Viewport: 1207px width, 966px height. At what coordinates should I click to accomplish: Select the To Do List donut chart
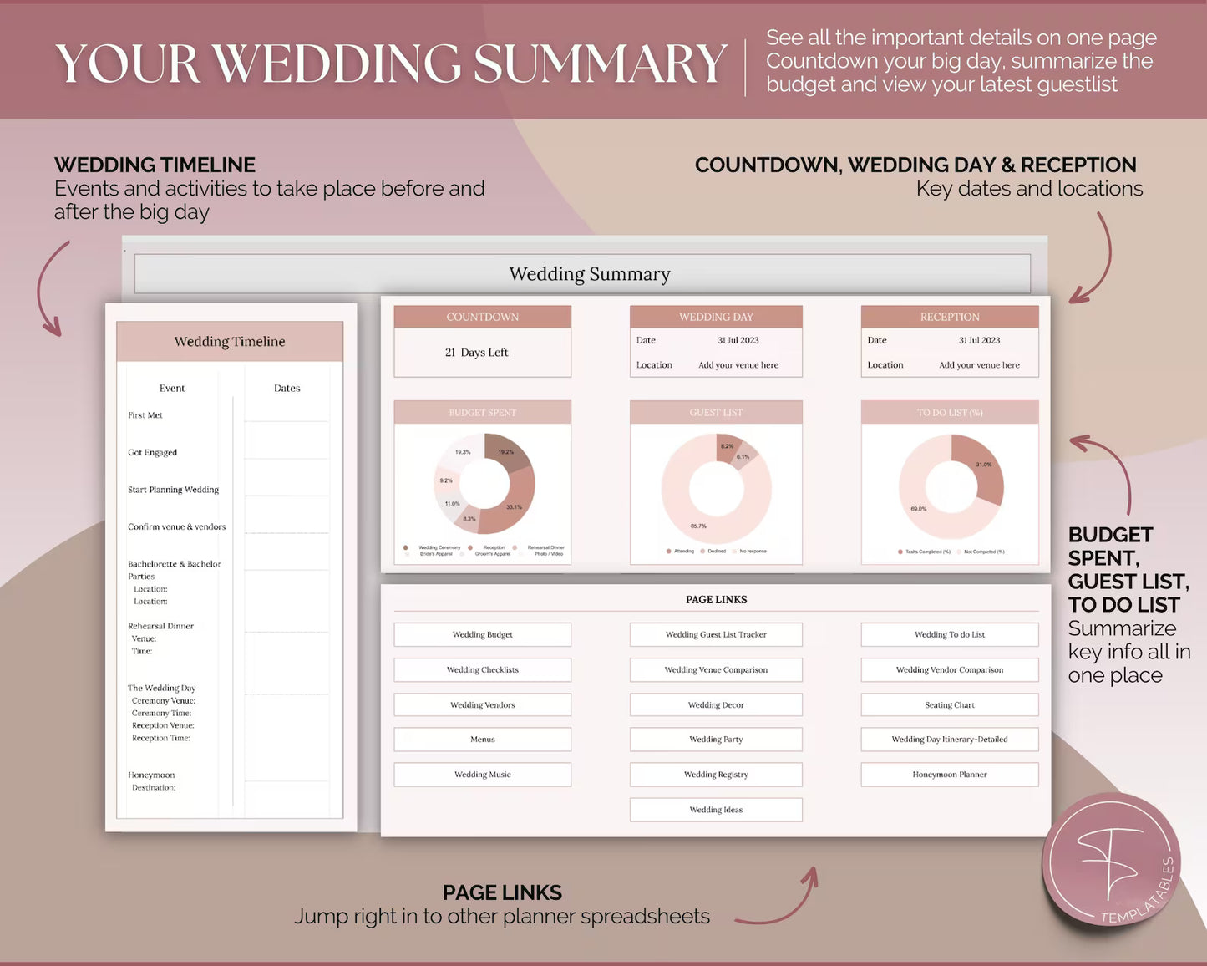click(950, 487)
